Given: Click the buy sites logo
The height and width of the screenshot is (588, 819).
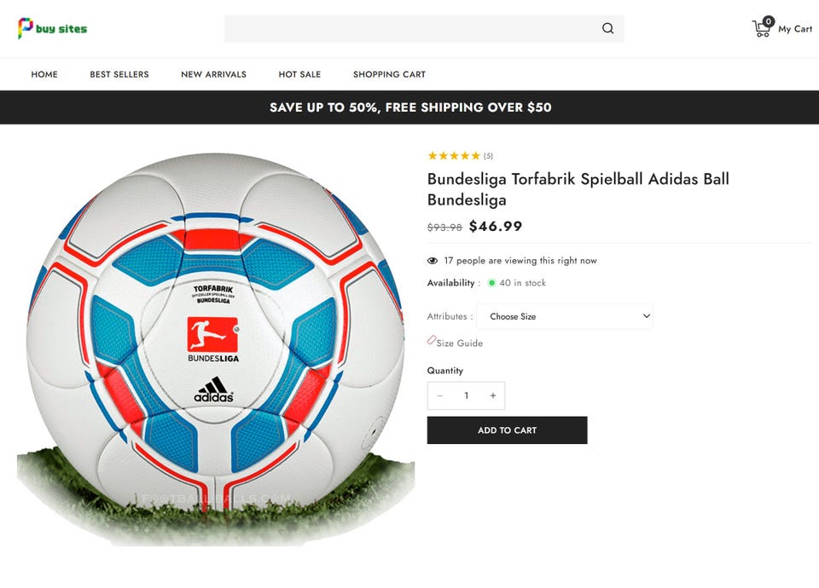Looking at the screenshot, I should [52, 28].
